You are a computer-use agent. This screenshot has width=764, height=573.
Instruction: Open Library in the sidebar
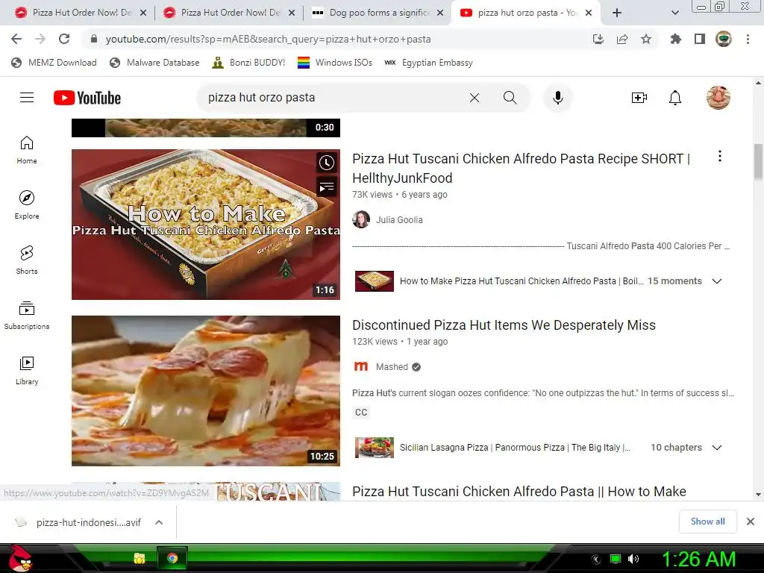point(27,370)
